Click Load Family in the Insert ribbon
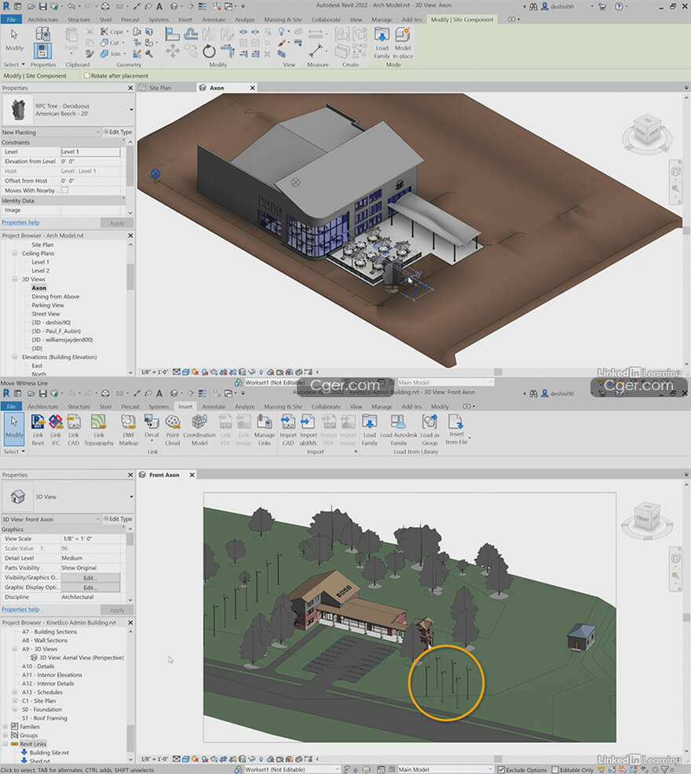Screen dimensions: 691x774 370,429
